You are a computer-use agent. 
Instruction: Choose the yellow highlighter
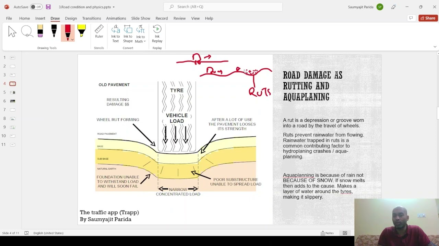pos(81,31)
